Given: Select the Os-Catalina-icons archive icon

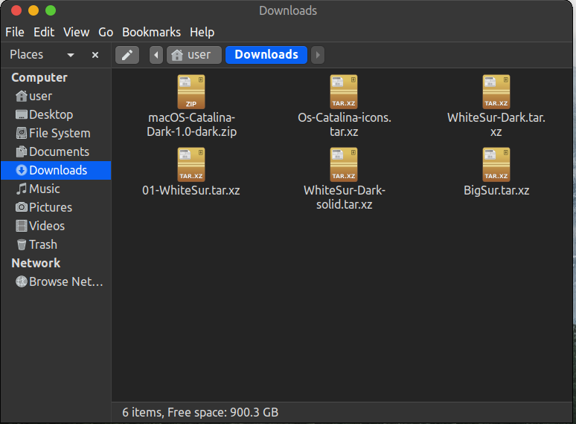Looking at the screenshot, I should 344,92.
